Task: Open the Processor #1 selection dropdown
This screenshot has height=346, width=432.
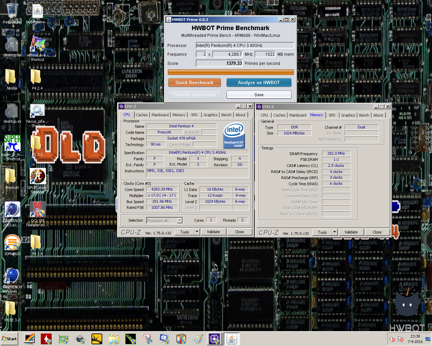Action: click(165, 220)
